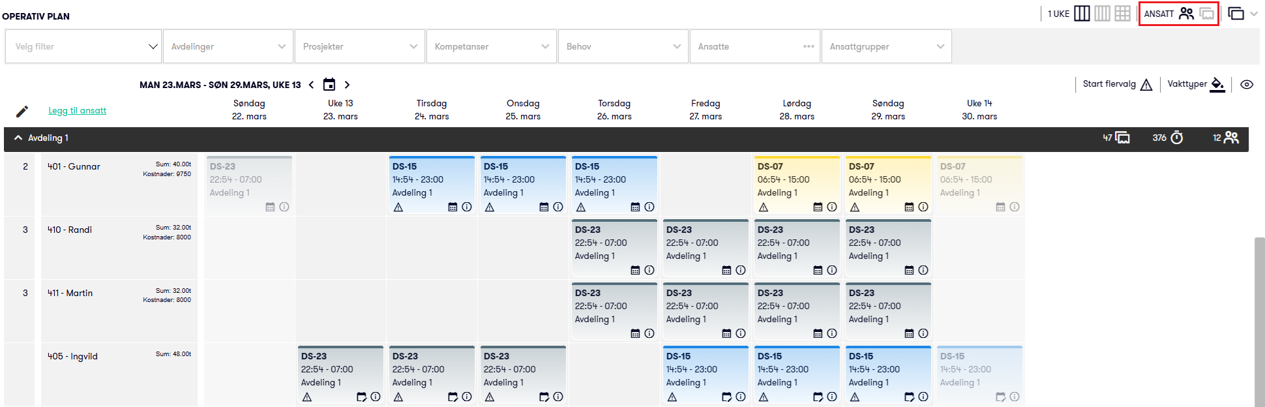Click the Uke 14 30. mars column header
1265x407 pixels.
pyautogui.click(x=979, y=110)
